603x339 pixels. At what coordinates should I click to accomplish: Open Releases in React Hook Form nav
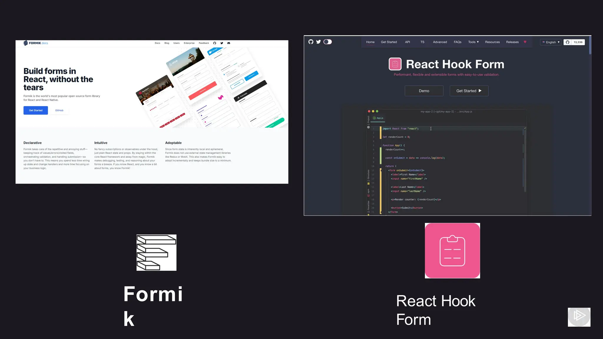(x=512, y=42)
